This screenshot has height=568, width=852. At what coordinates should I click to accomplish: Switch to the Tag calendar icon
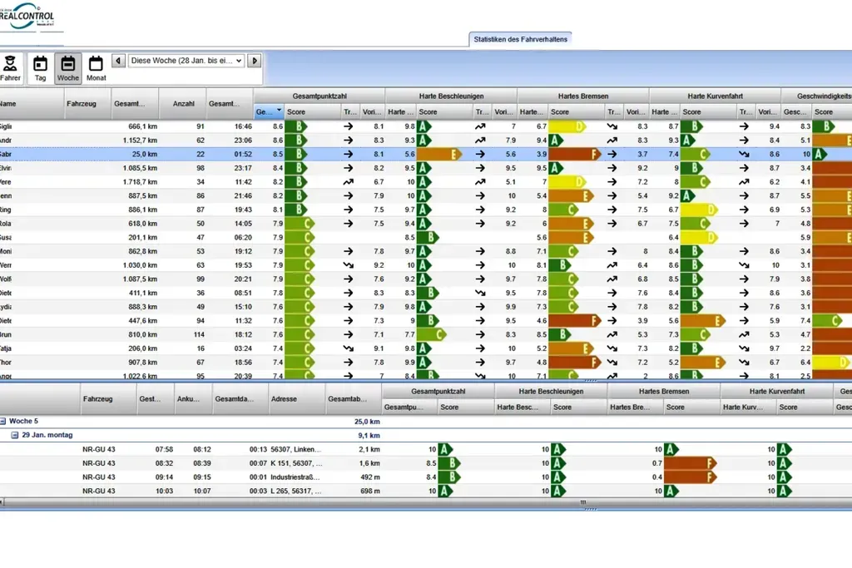tap(39, 66)
